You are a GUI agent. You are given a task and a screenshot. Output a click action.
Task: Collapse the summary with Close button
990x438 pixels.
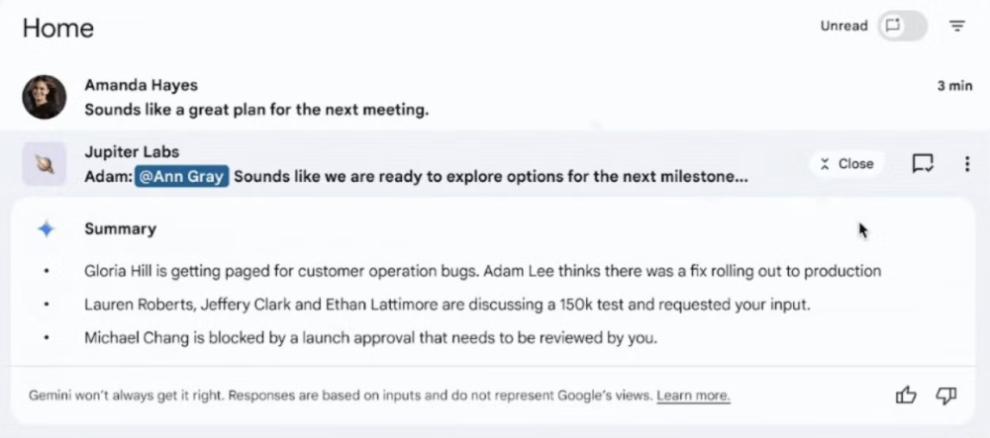pyautogui.click(x=846, y=164)
